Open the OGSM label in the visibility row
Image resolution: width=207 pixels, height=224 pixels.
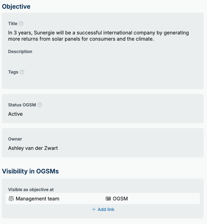click(120, 199)
